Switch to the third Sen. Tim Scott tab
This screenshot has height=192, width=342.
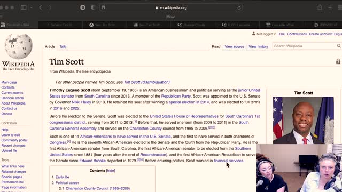105,25
